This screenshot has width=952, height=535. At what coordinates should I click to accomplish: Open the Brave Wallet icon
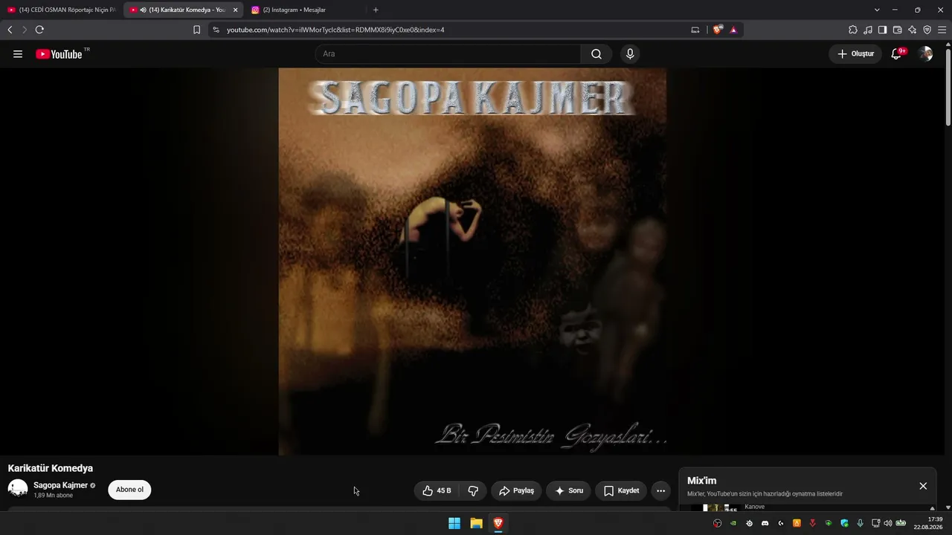tap(898, 30)
